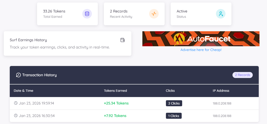Click the orange activity pulse icon
The image size is (267, 124).
154,14
